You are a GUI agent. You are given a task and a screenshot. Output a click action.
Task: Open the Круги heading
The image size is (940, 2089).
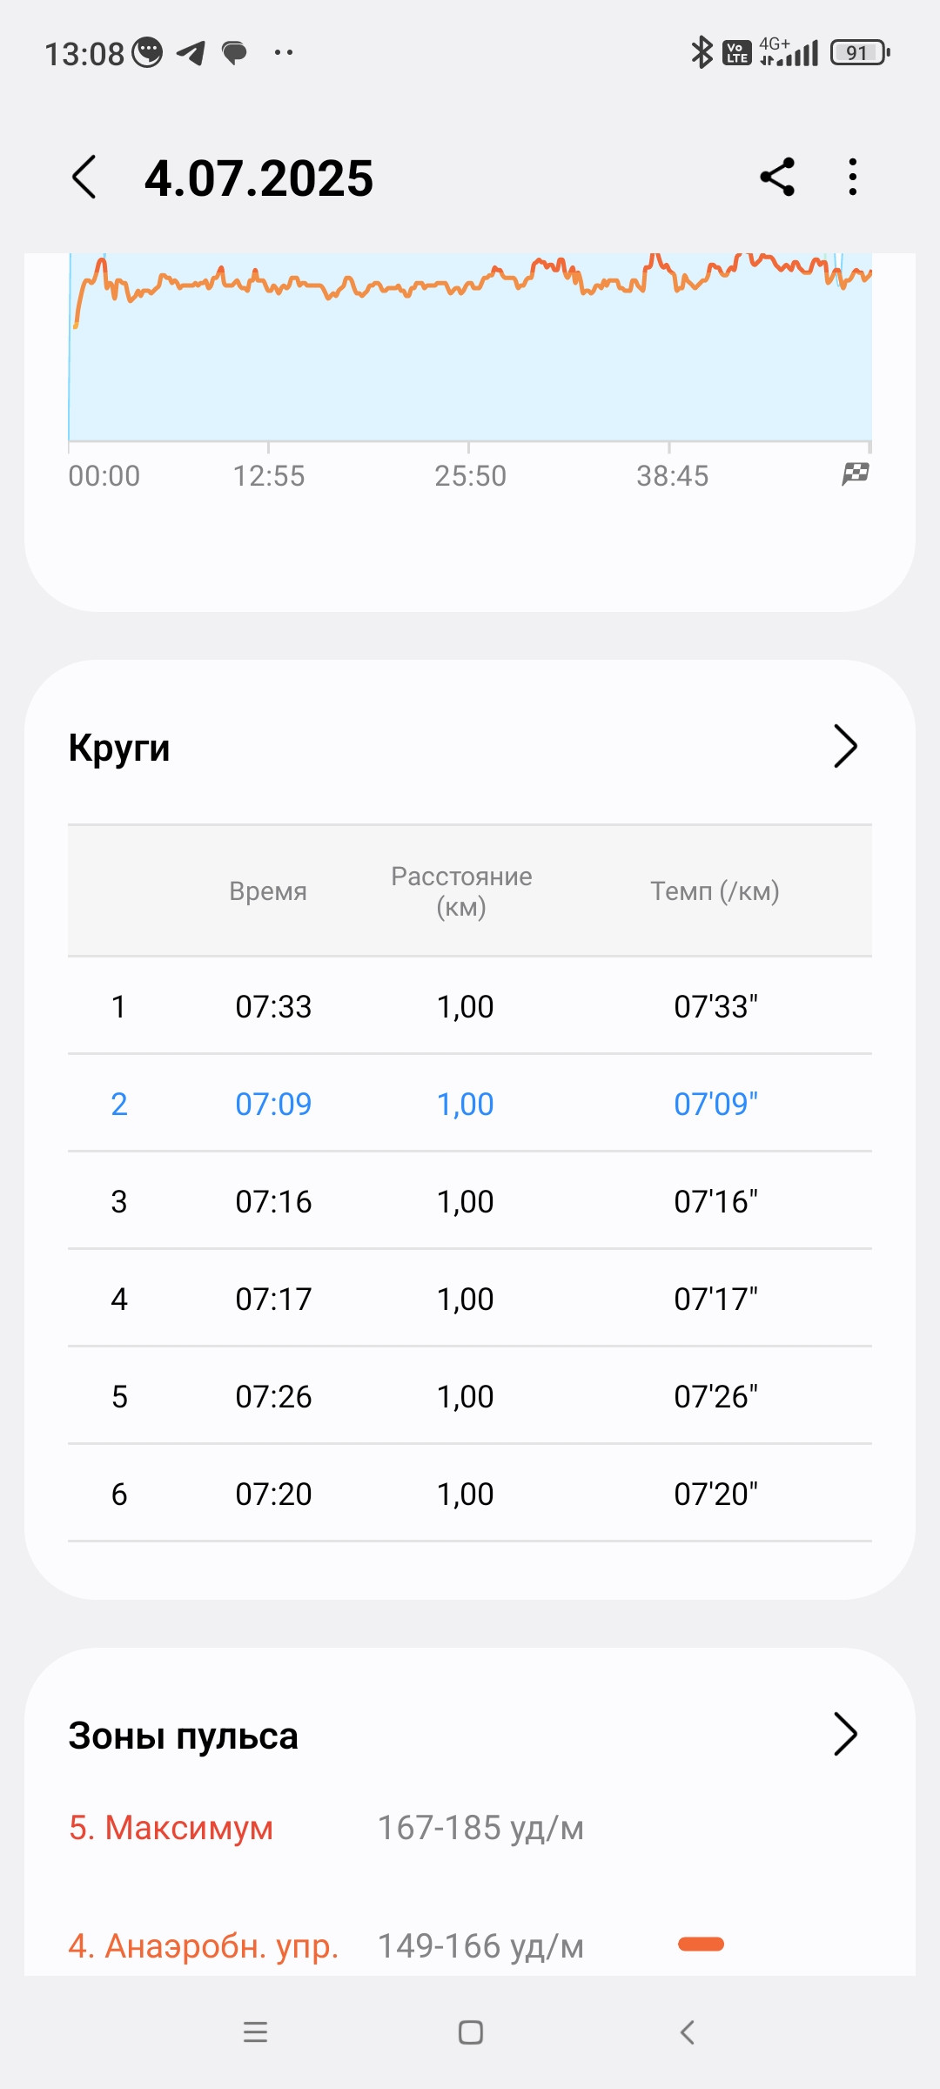click(119, 748)
